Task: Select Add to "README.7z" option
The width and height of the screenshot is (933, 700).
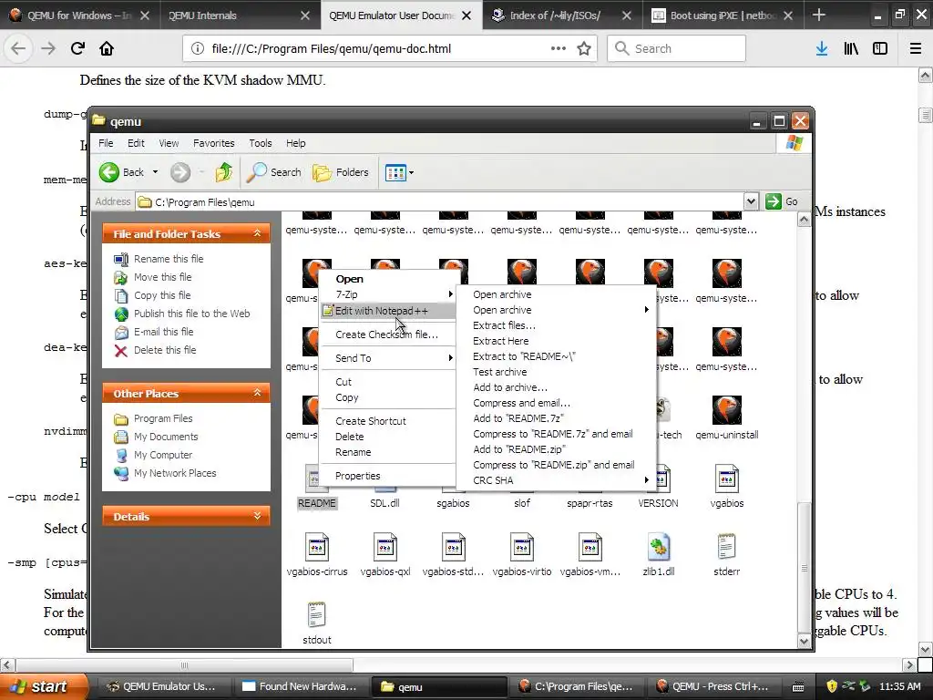Action: point(556,418)
